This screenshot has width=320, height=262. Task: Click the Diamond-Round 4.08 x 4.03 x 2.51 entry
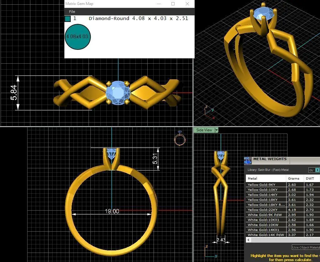click(x=138, y=18)
